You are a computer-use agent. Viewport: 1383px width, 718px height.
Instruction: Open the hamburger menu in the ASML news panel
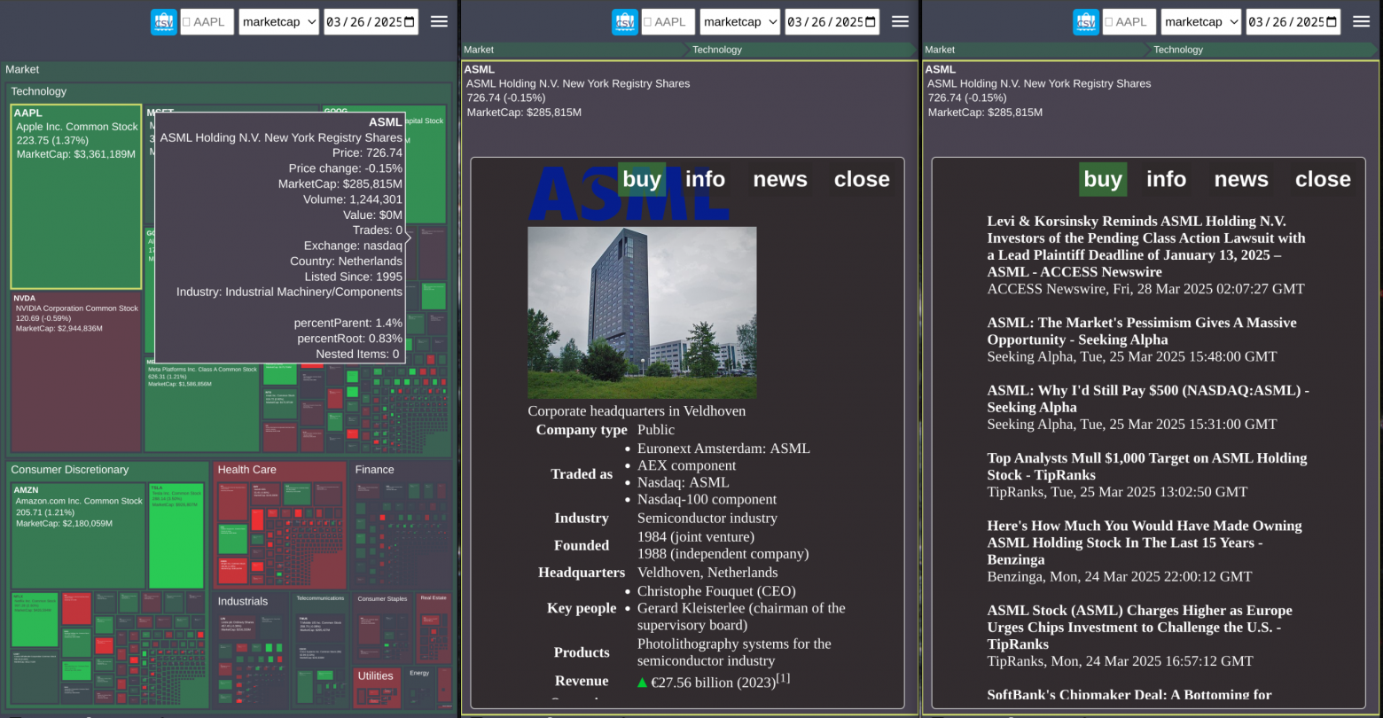tap(1361, 22)
